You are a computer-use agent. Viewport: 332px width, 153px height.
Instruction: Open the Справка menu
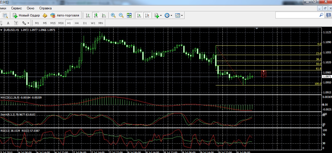pyautogui.click(x=46, y=8)
